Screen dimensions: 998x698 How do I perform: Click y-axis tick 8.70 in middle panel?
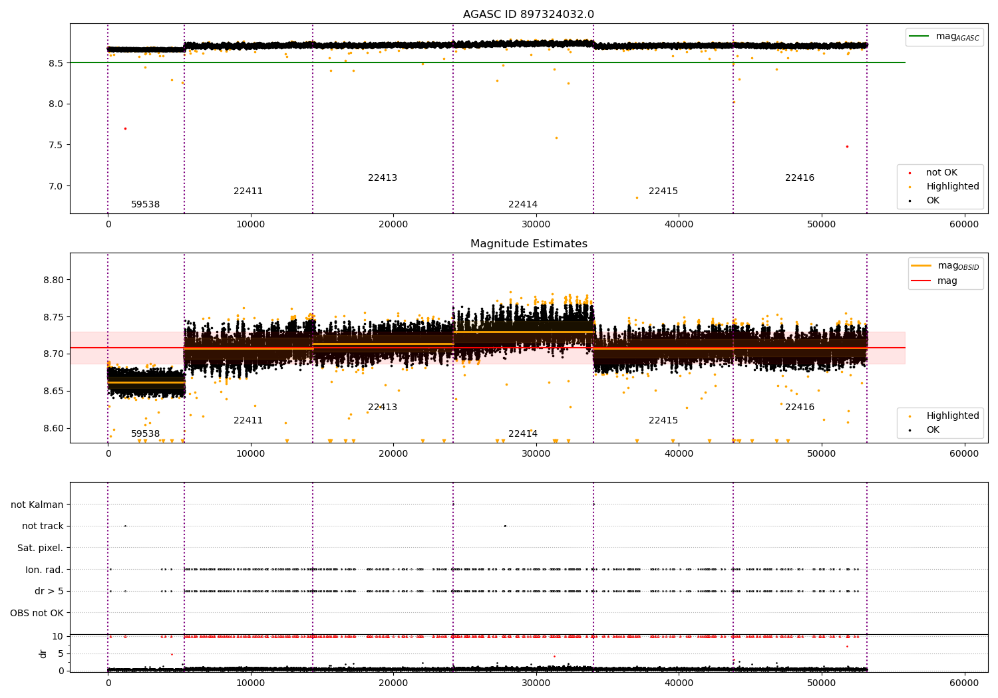tap(53, 354)
